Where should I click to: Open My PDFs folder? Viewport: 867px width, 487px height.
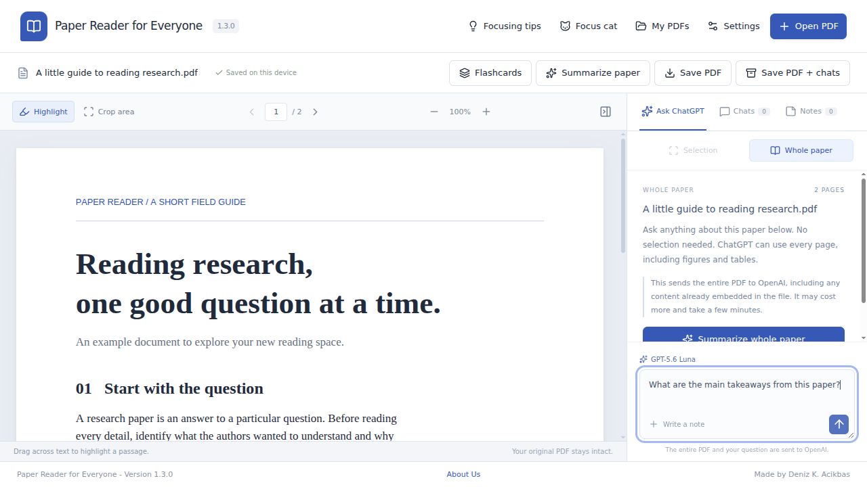[662, 26]
